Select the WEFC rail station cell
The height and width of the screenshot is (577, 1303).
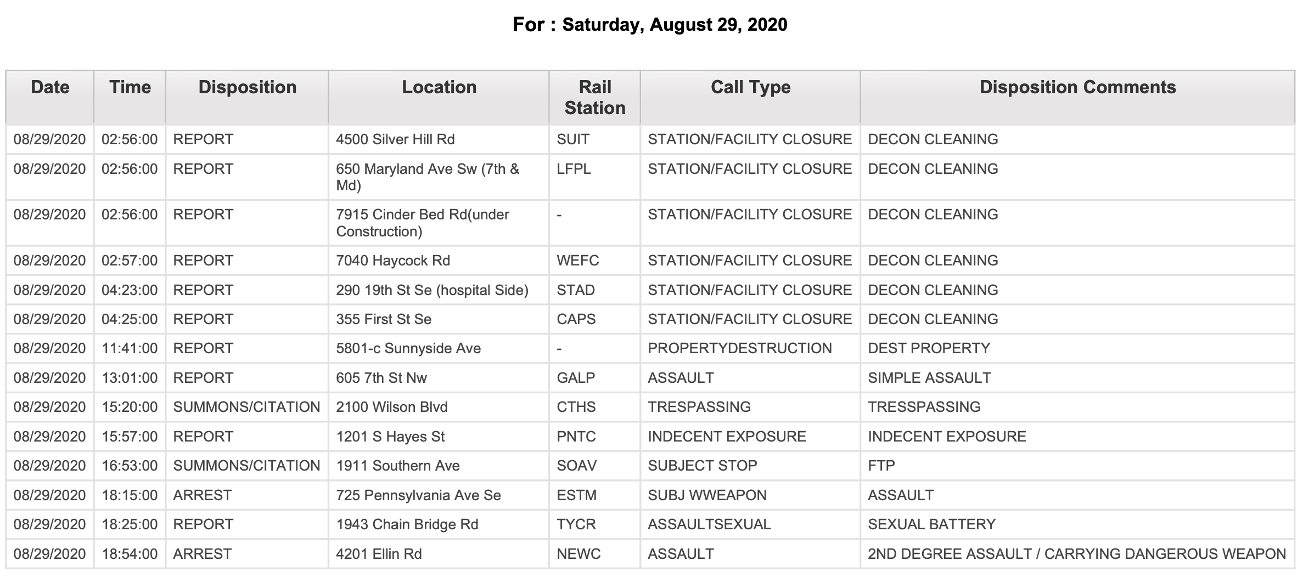click(x=595, y=261)
